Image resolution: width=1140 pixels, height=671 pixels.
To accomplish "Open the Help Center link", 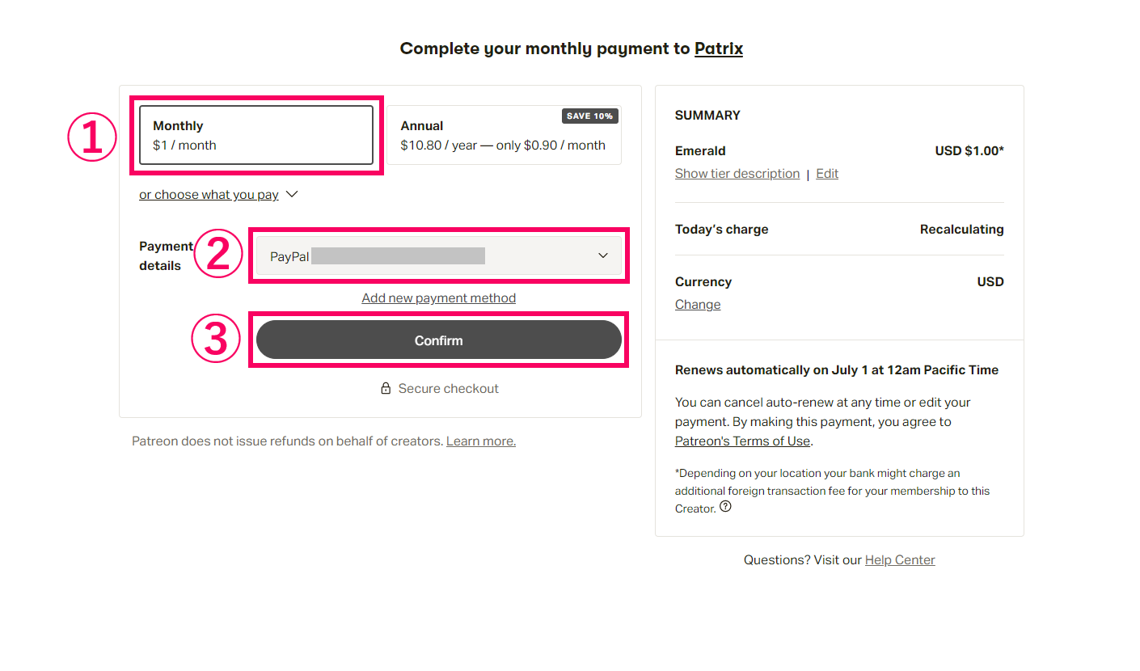I will tap(900, 560).
